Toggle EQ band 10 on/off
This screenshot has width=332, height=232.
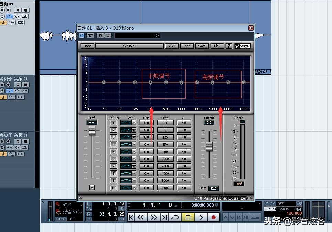tap(113, 188)
